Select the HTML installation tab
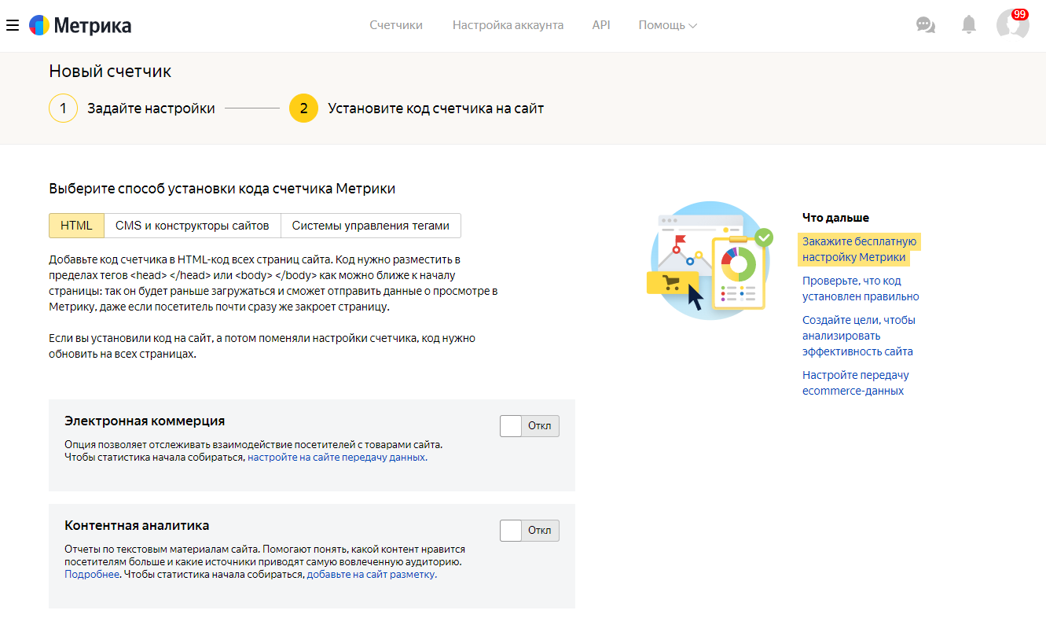This screenshot has height=625, width=1046. 76,226
